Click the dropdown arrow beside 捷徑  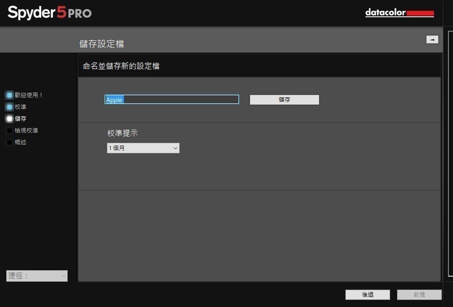click(62, 276)
